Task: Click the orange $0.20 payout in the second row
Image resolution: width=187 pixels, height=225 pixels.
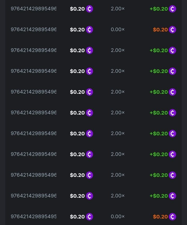Action: (x=160, y=30)
